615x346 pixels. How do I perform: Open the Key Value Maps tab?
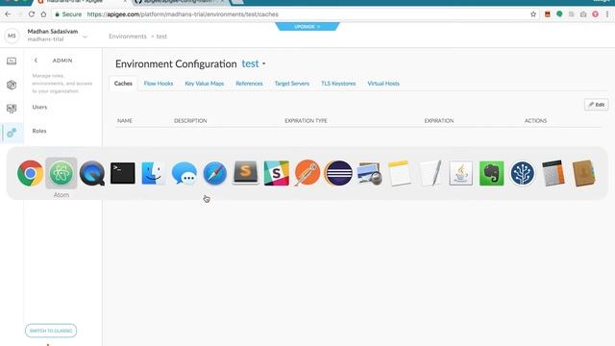click(205, 84)
